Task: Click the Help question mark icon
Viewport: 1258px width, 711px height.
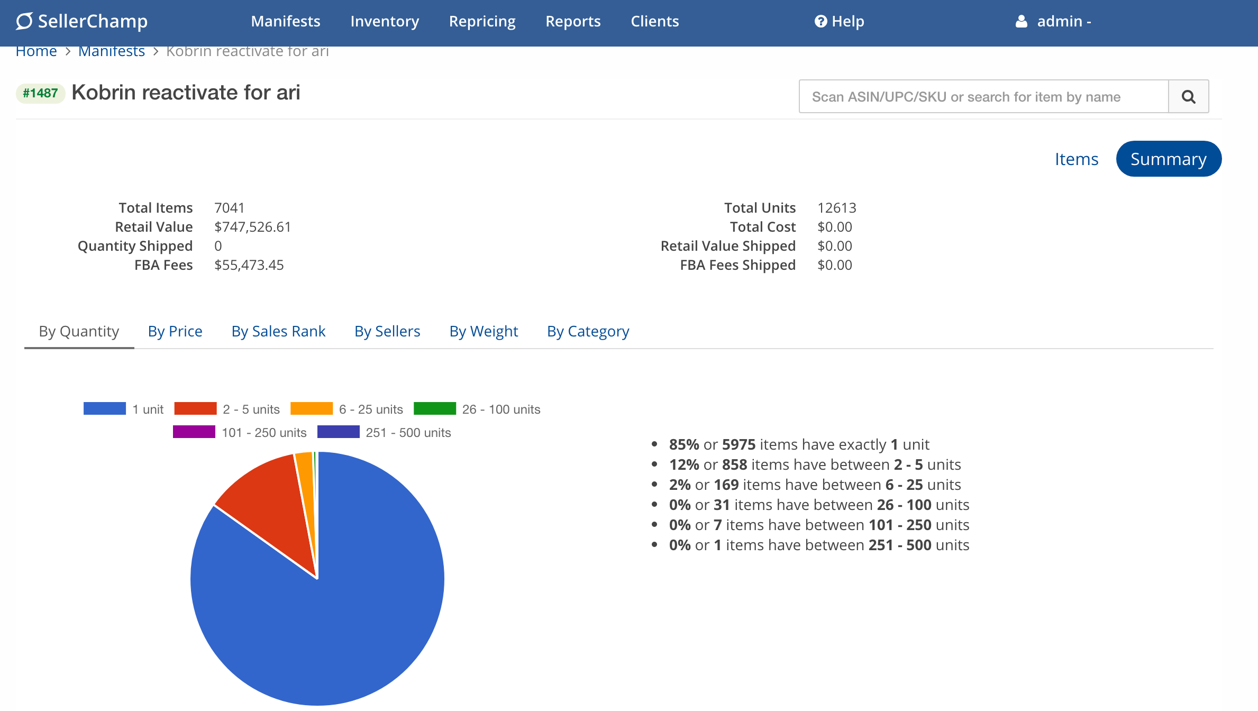Action: (821, 21)
